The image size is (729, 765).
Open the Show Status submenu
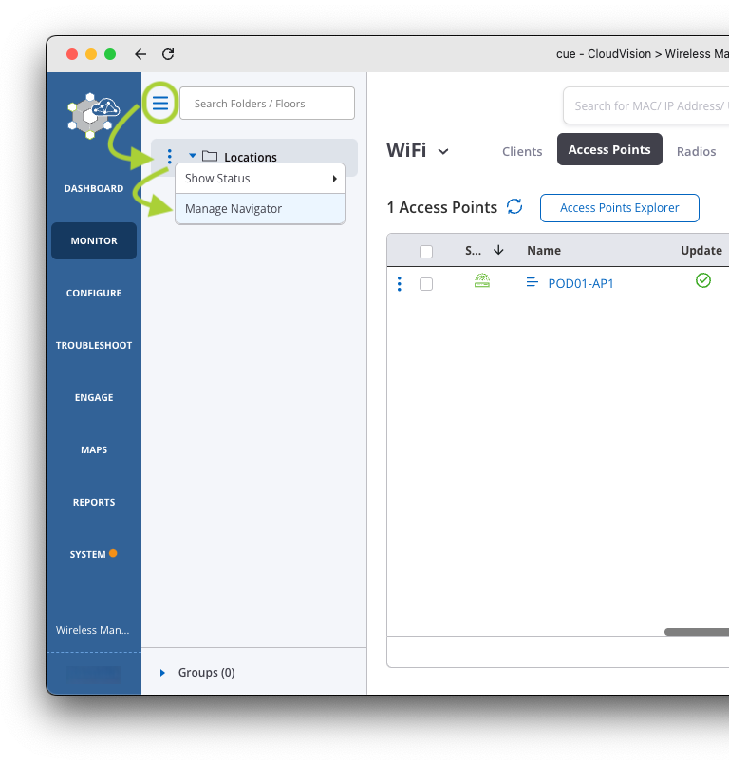click(x=258, y=179)
